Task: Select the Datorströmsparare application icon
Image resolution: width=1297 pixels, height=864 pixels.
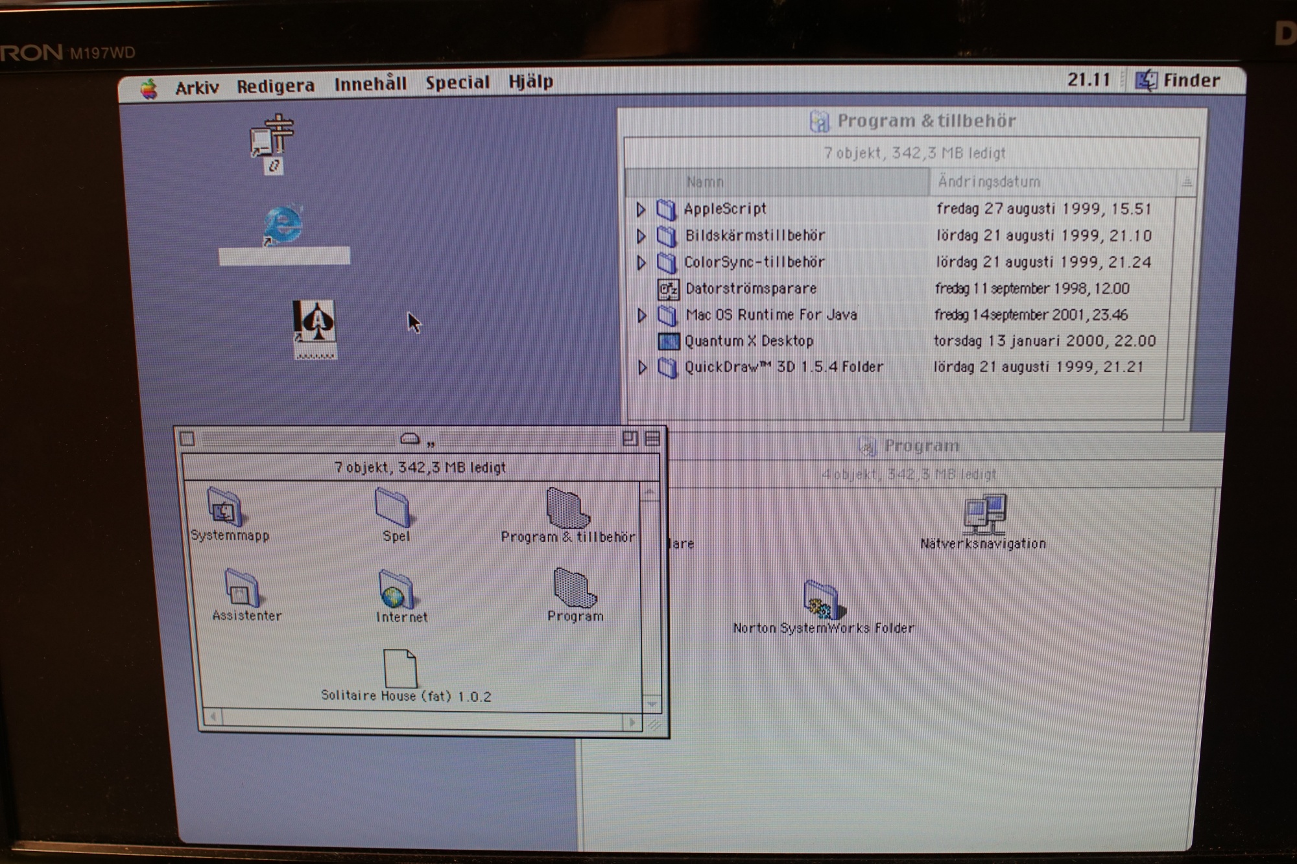Action: pyautogui.click(x=668, y=289)
